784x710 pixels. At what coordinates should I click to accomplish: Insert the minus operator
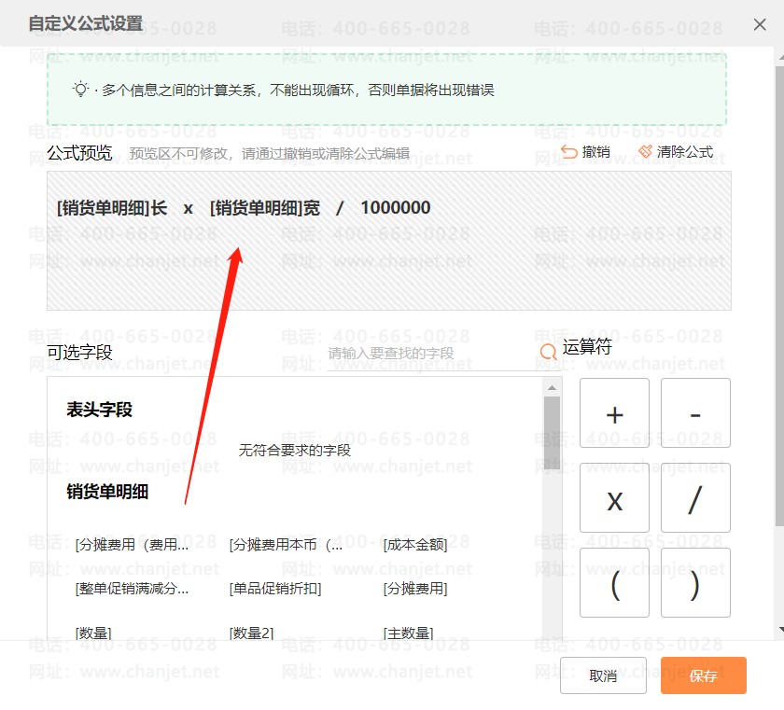[695, 413]
